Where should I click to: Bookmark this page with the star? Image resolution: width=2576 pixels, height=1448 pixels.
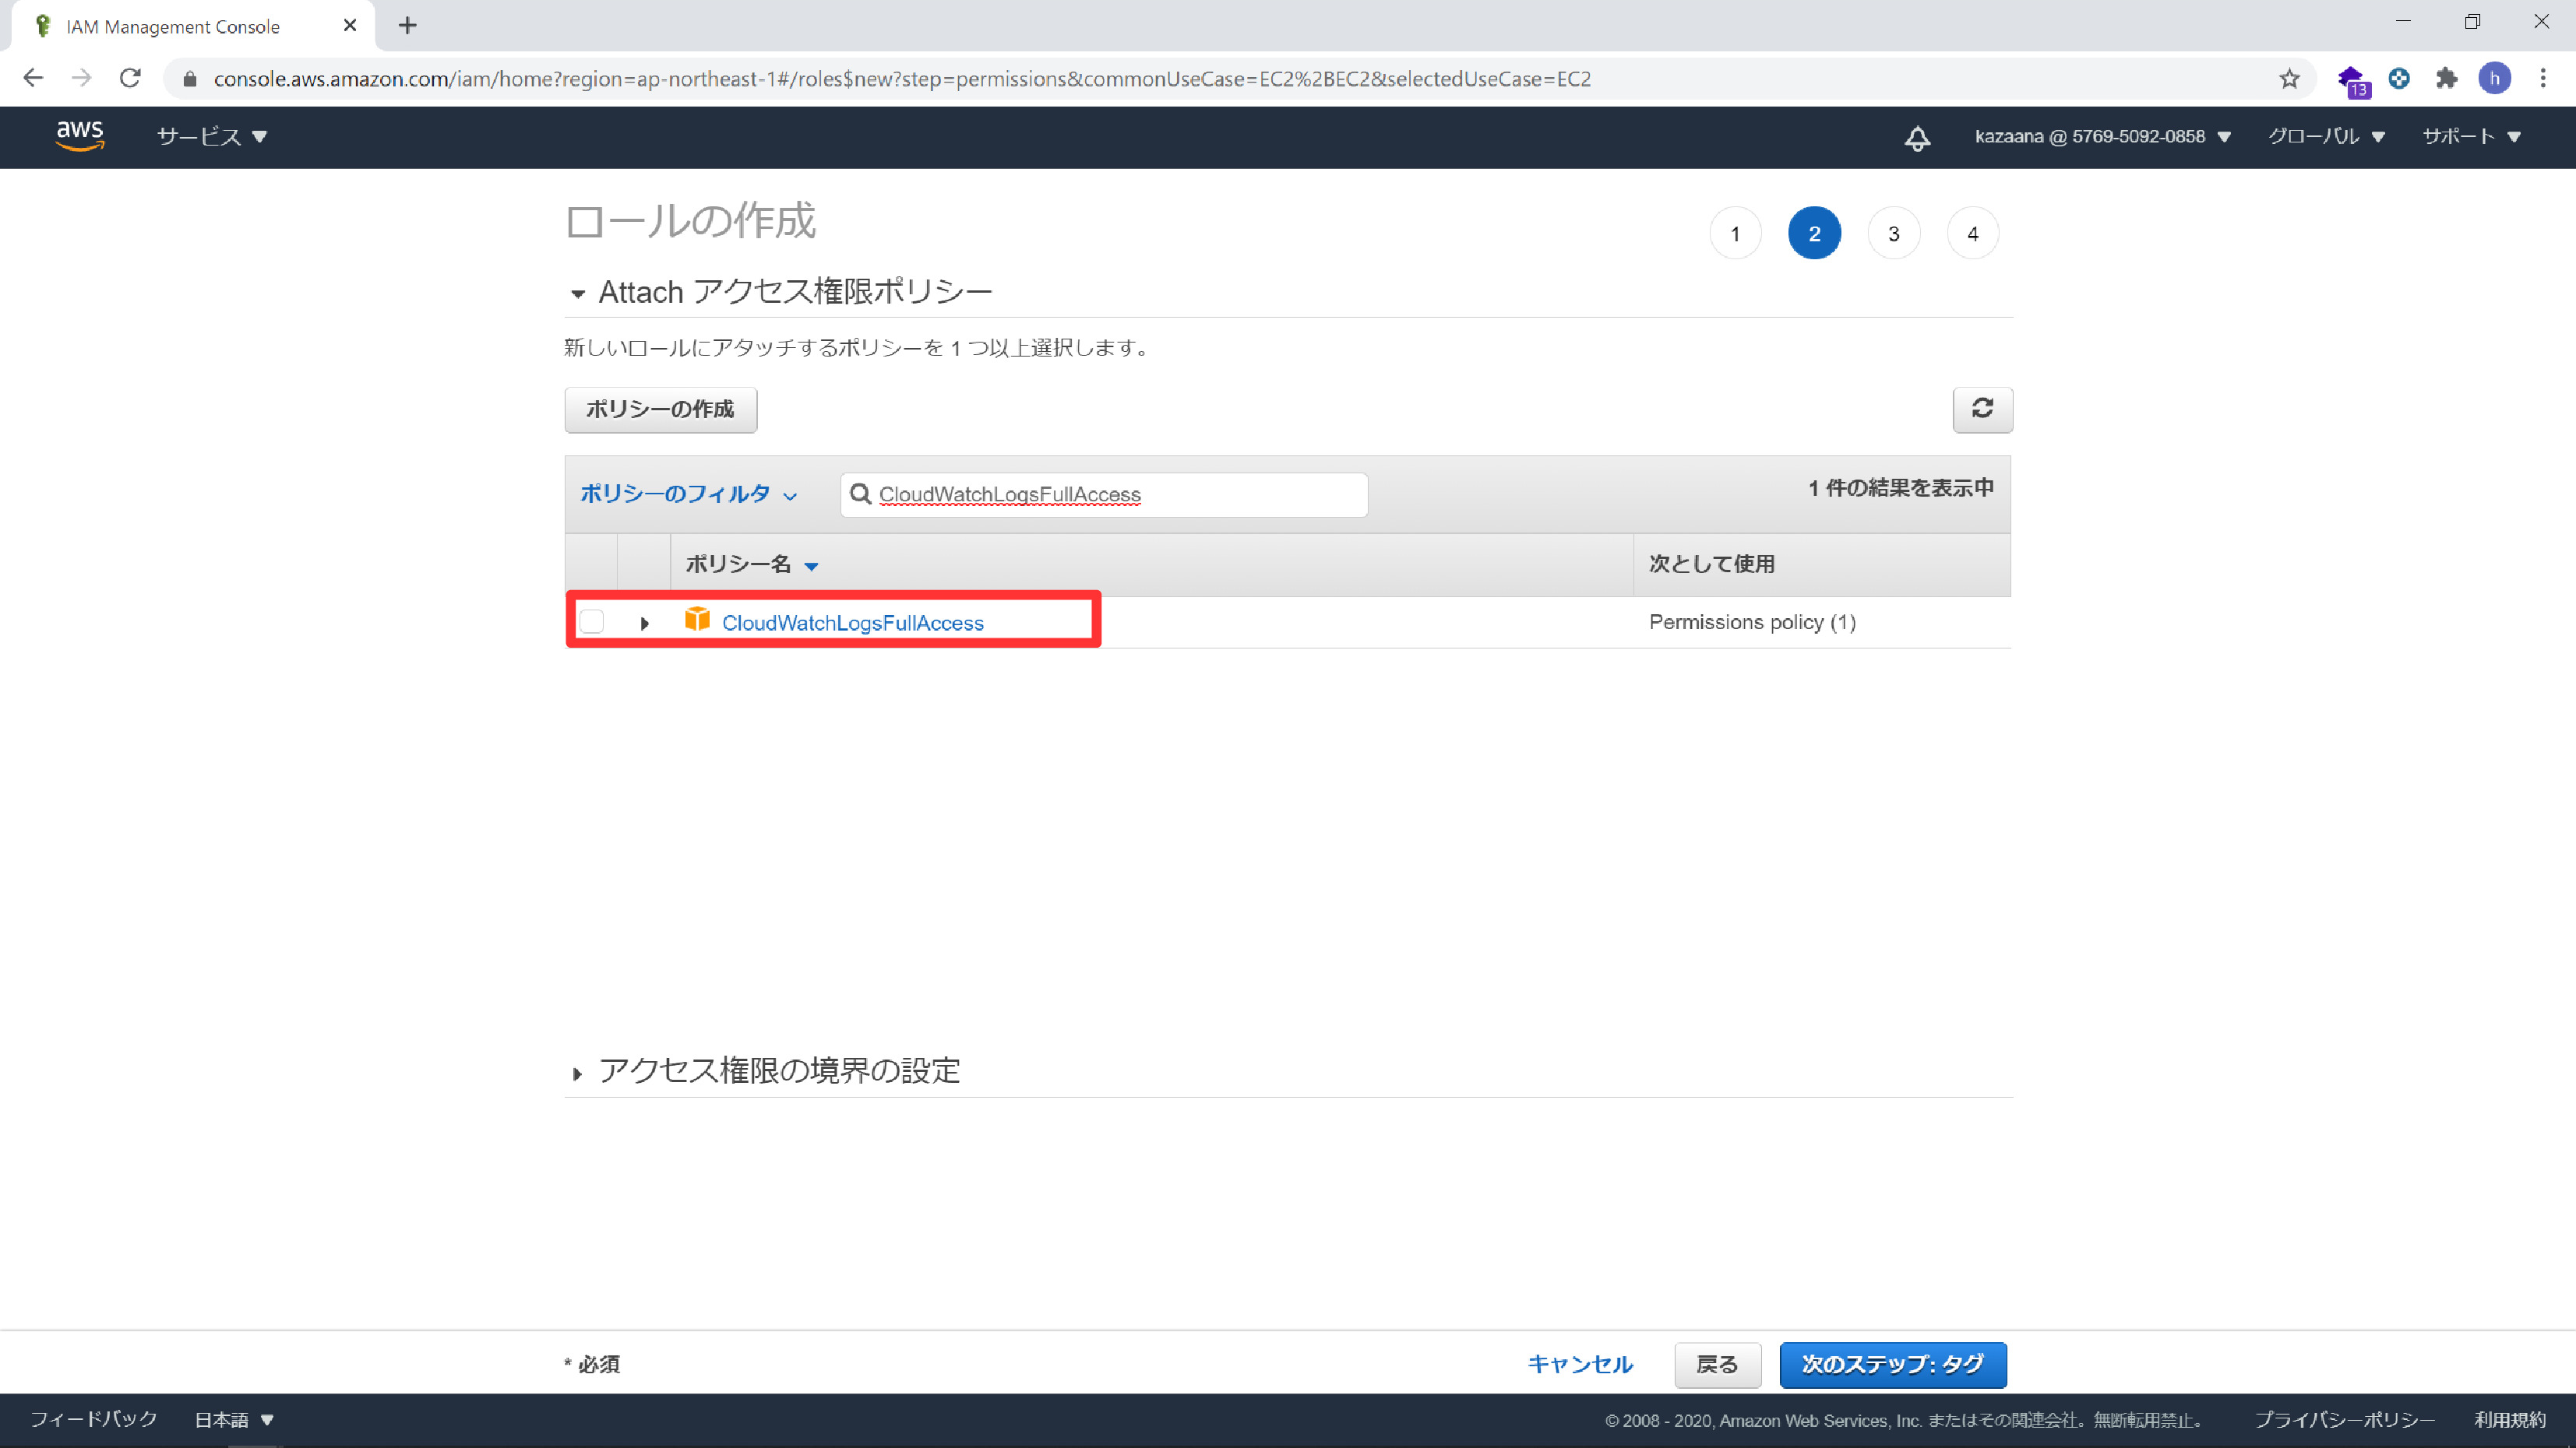pos(2289,79)
